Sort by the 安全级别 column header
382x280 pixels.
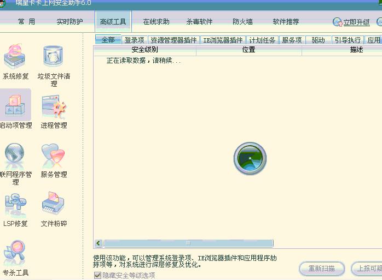point(144,50)
